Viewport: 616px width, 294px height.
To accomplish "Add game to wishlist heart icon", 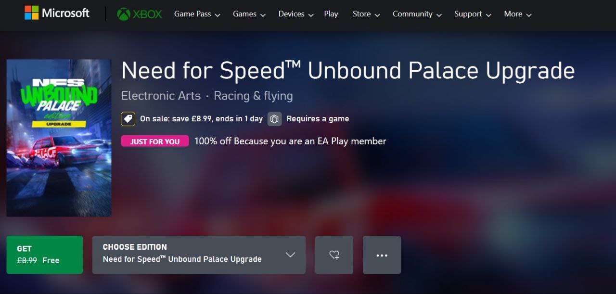I will click(334, 255).
